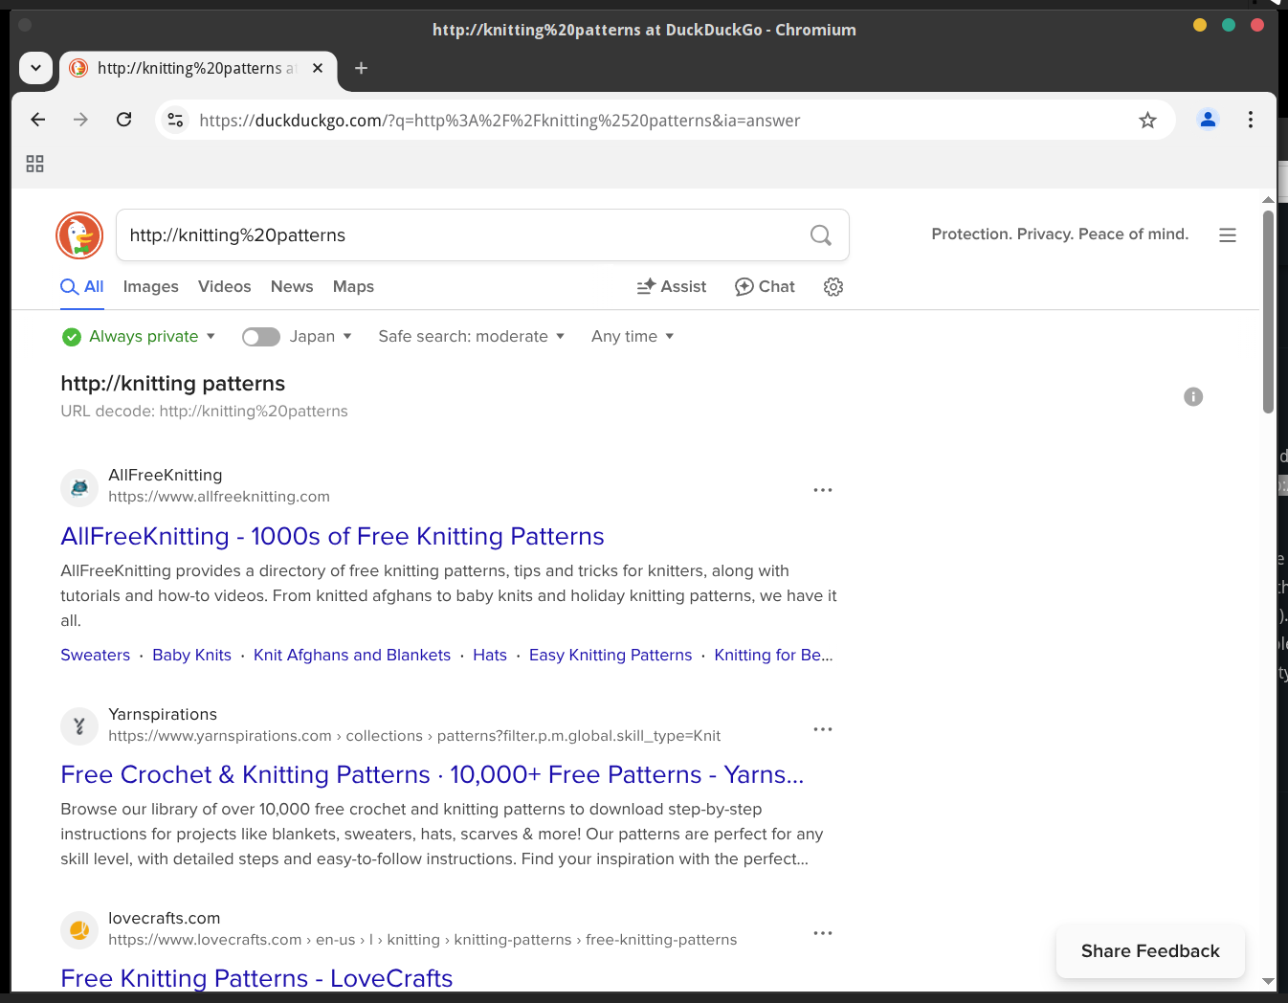This screenshot has height=1003, width=1288.
Task: Open a new browser tab
Action: click(361, 68)
